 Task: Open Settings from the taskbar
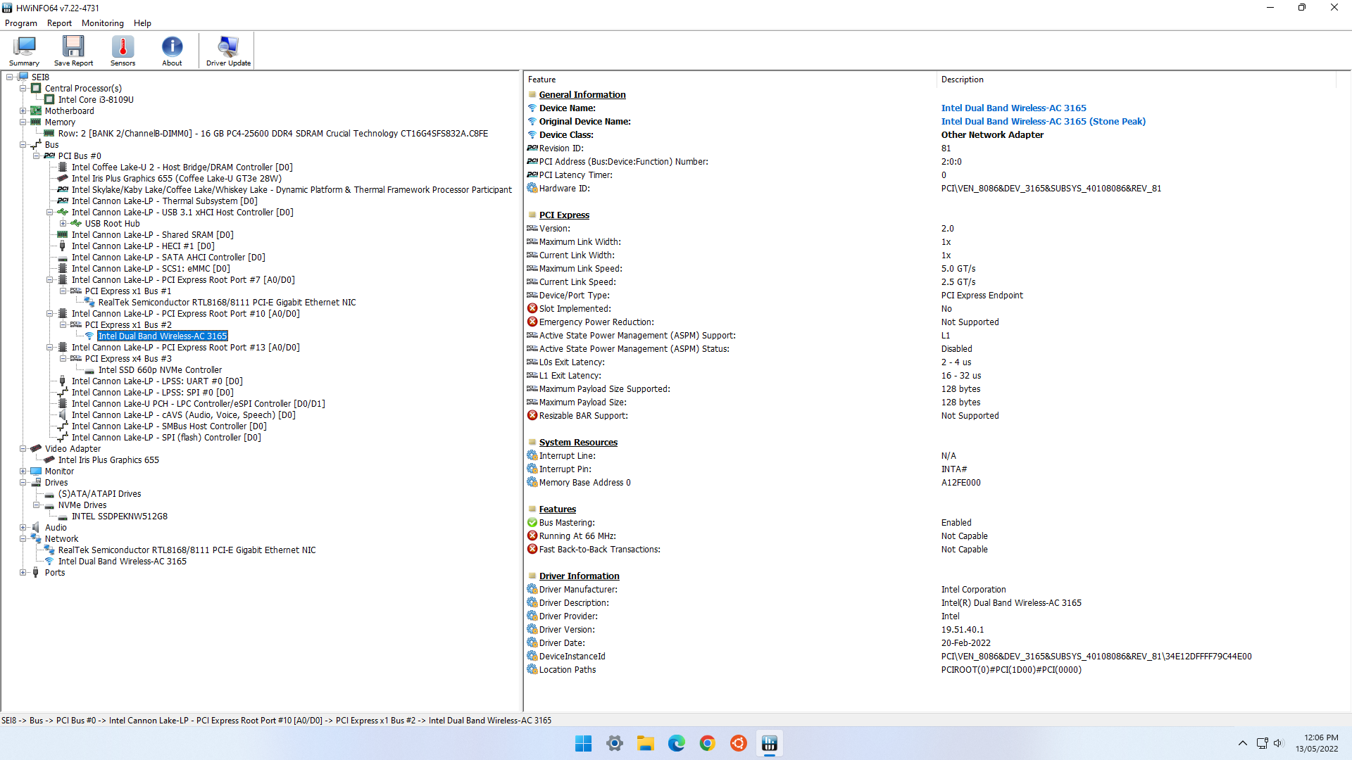coord(614,744)
